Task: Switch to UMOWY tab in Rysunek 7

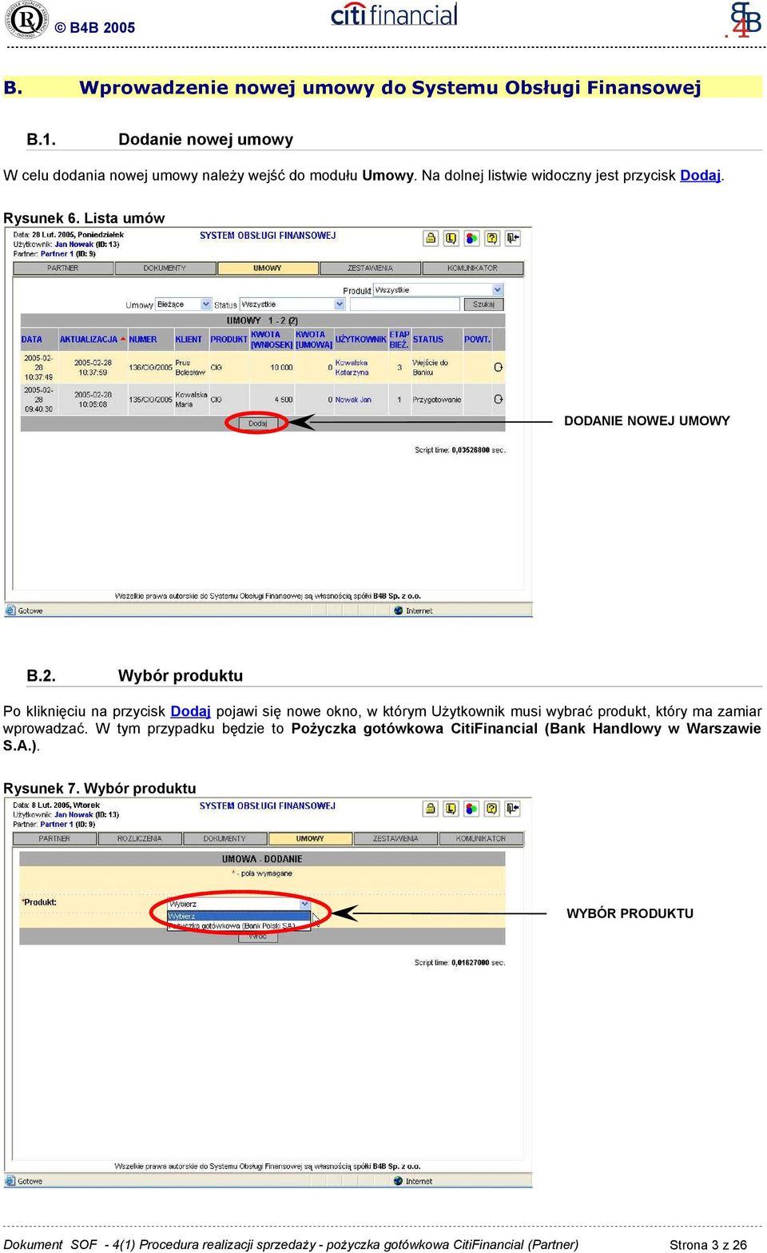Action: [x=310, y=839]
